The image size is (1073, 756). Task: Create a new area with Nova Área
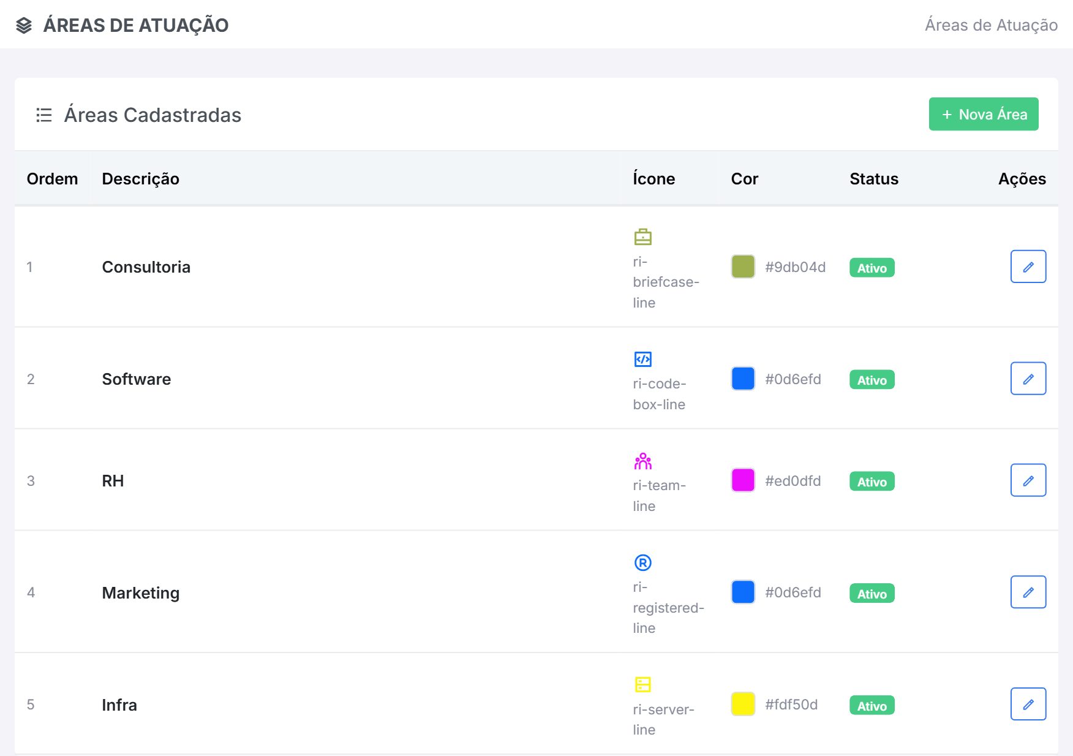[x=983, y=114]
